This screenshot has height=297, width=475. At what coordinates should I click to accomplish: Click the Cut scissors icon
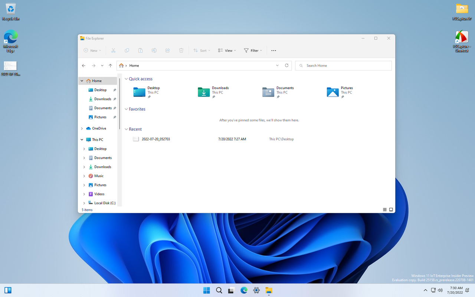tap(114, 50)
